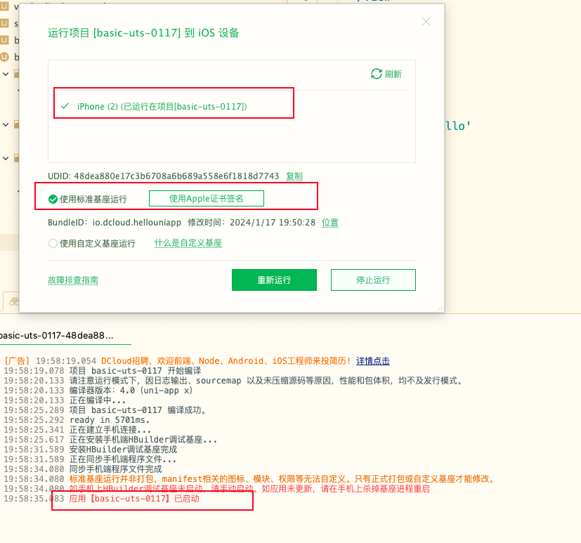The width and height of the screenshot is (581, 543).
Task: Select 使用自定义基座运行 radio option
Action: (x=53, y=244)
